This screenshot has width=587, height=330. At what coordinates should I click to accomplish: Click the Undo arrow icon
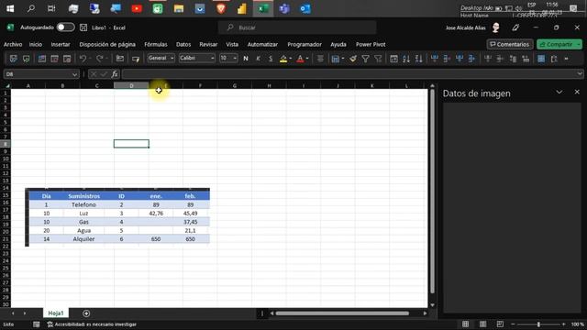coord(83,59)
